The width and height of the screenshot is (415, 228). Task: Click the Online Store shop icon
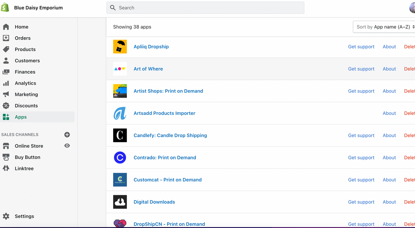(x=6, y=146)
